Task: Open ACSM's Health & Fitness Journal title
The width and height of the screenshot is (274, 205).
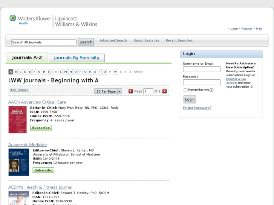Action: pos(40,187)
